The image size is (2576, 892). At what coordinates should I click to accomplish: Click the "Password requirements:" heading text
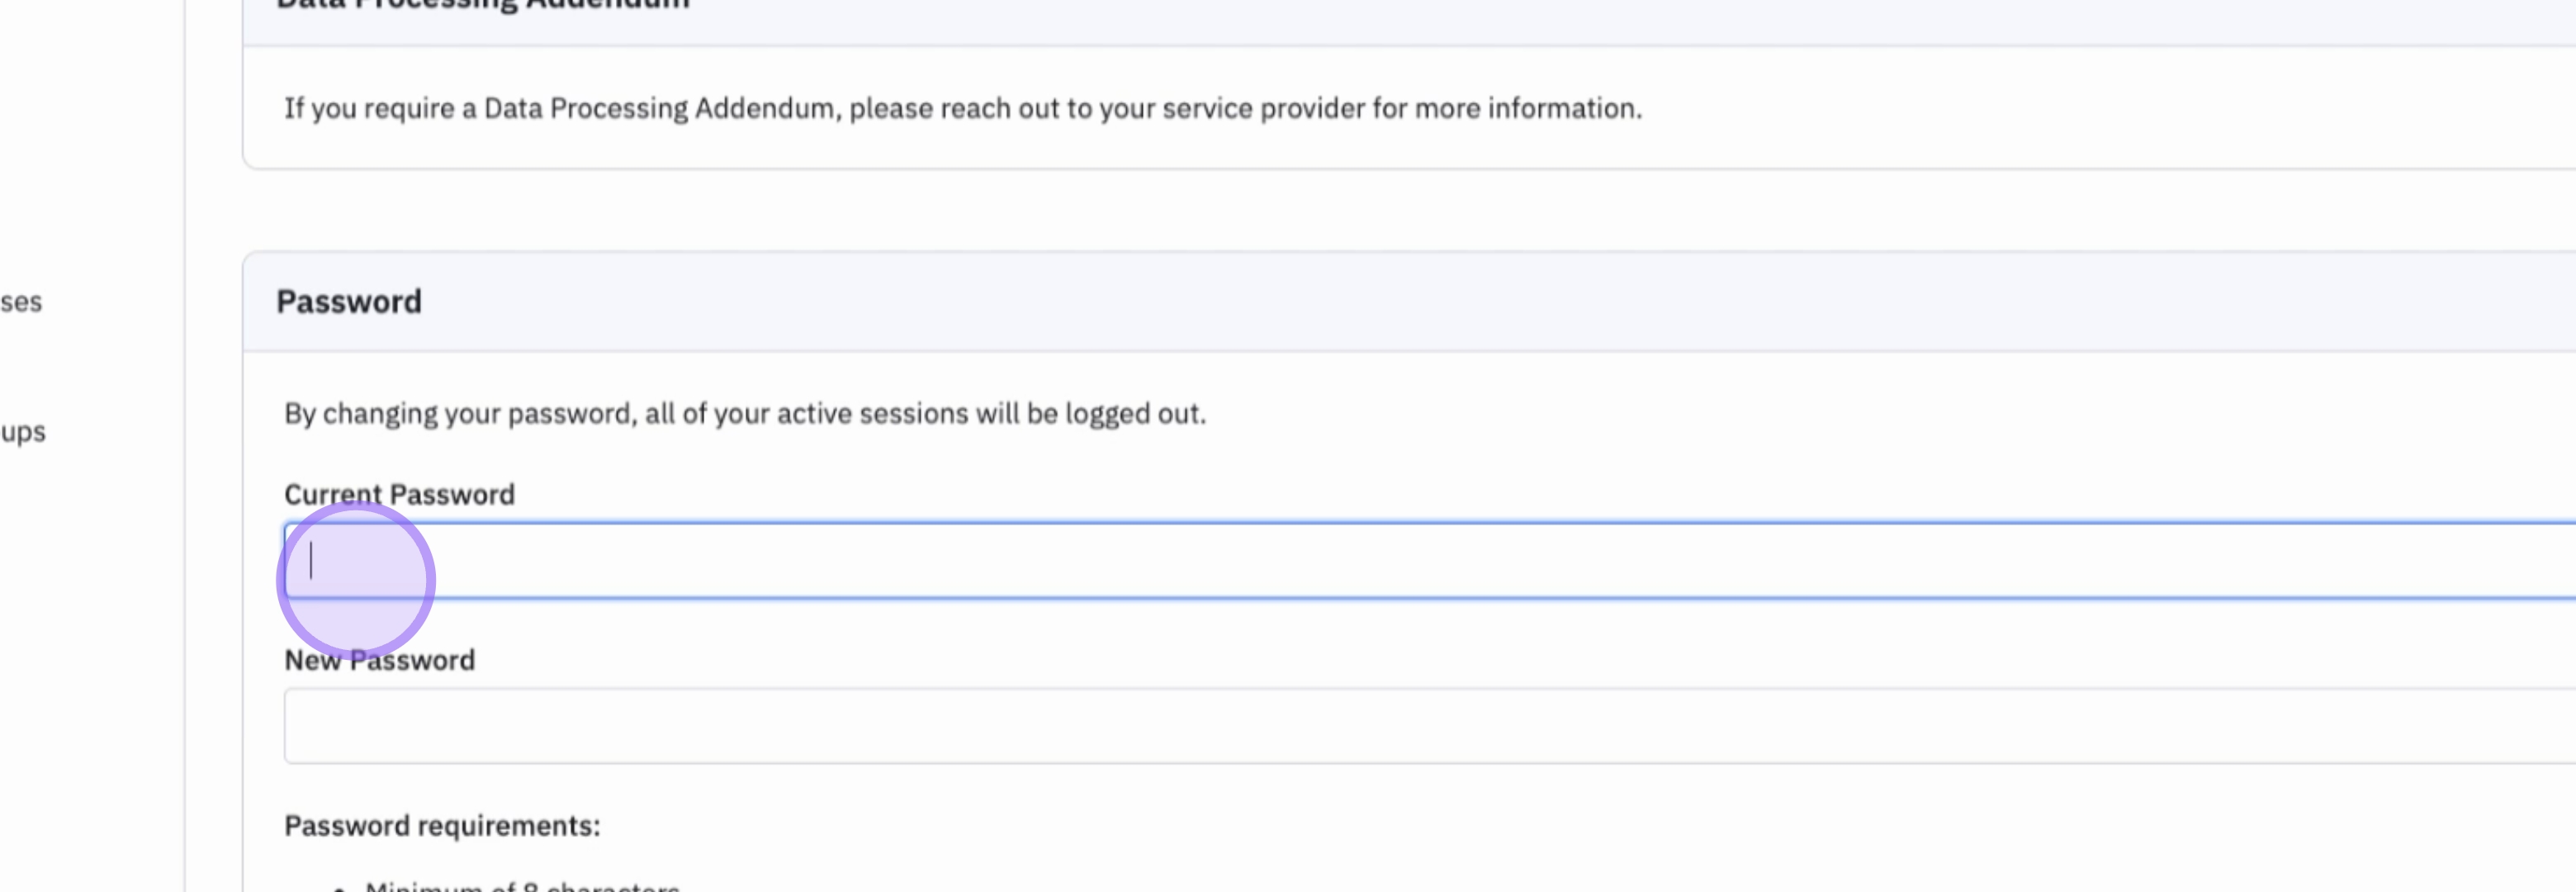pos(442,826)
